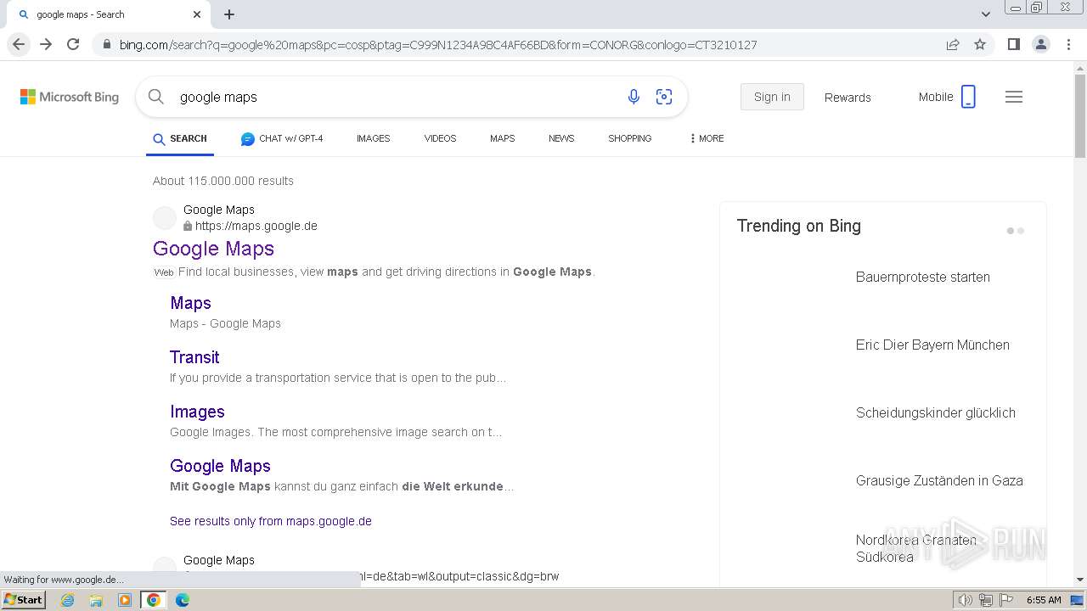Switch to IMAGES tab

point(373,138)
